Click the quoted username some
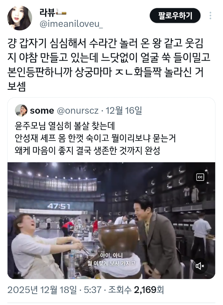The height and width of the screenshot is (305, 223). [x=42, y=111]
